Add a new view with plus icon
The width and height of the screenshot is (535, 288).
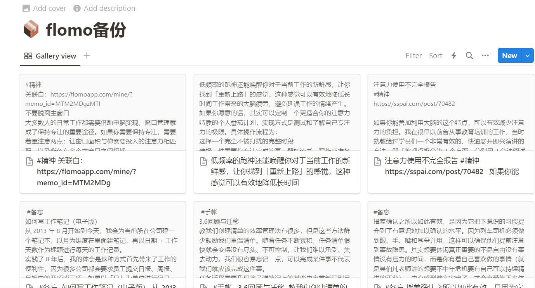click(87, 56)
